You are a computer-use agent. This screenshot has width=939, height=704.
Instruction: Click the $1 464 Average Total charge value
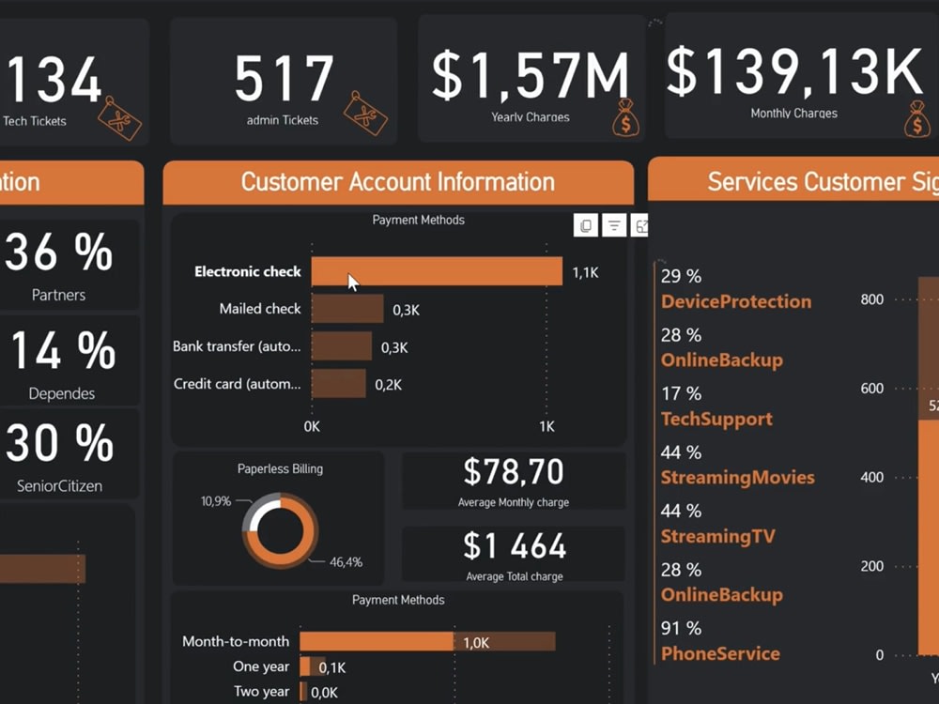pos(515,545)
